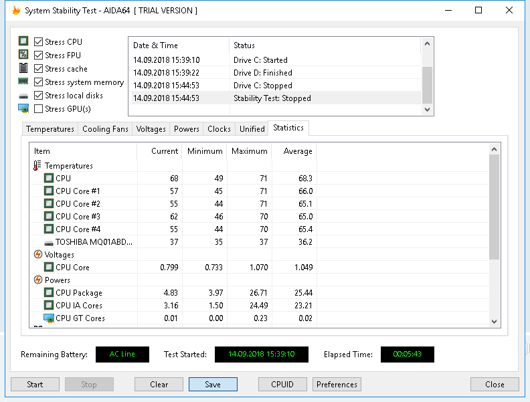
Task: Click the Item column header
Action: point(84,151)
